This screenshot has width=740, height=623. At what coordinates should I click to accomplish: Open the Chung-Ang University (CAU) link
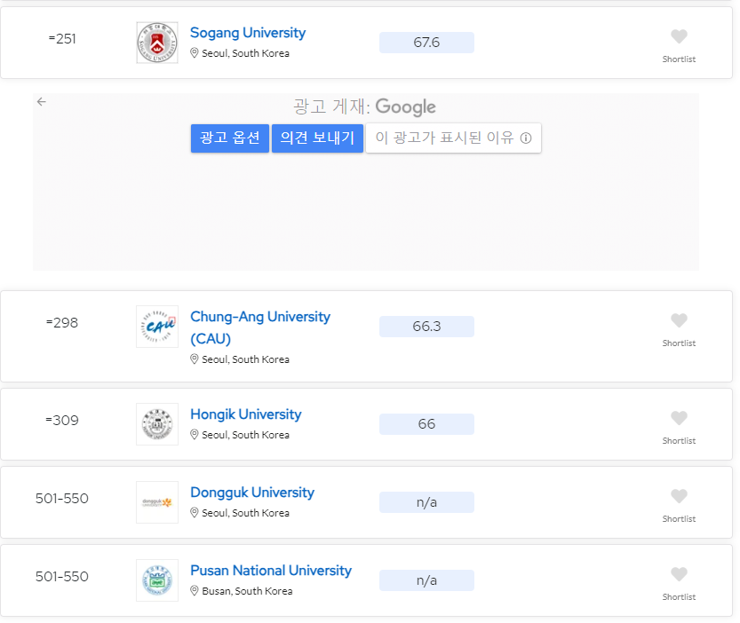coord(260,327)
